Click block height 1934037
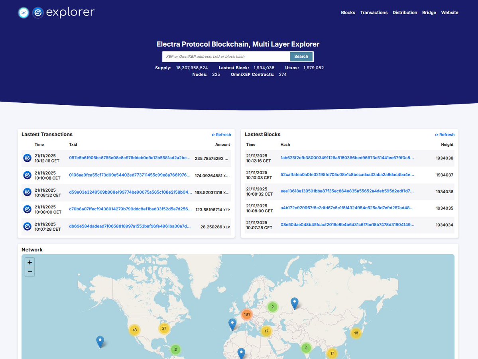This screenshot has height=359, width=478. pyautogui.click(x=445, y=175)
